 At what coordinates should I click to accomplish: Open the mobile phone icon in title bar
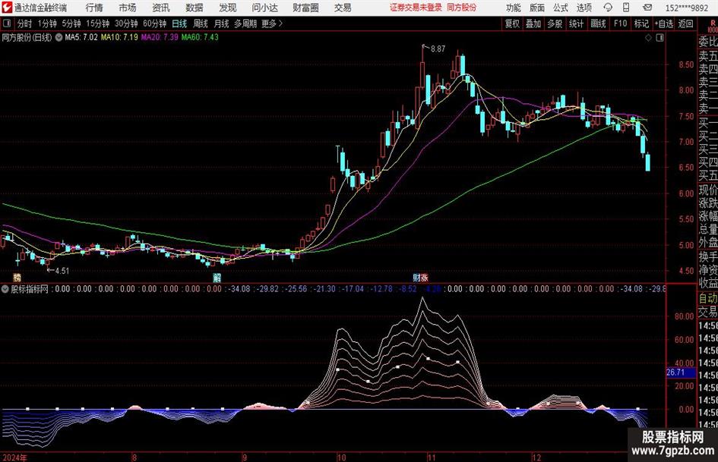point(626,8)
